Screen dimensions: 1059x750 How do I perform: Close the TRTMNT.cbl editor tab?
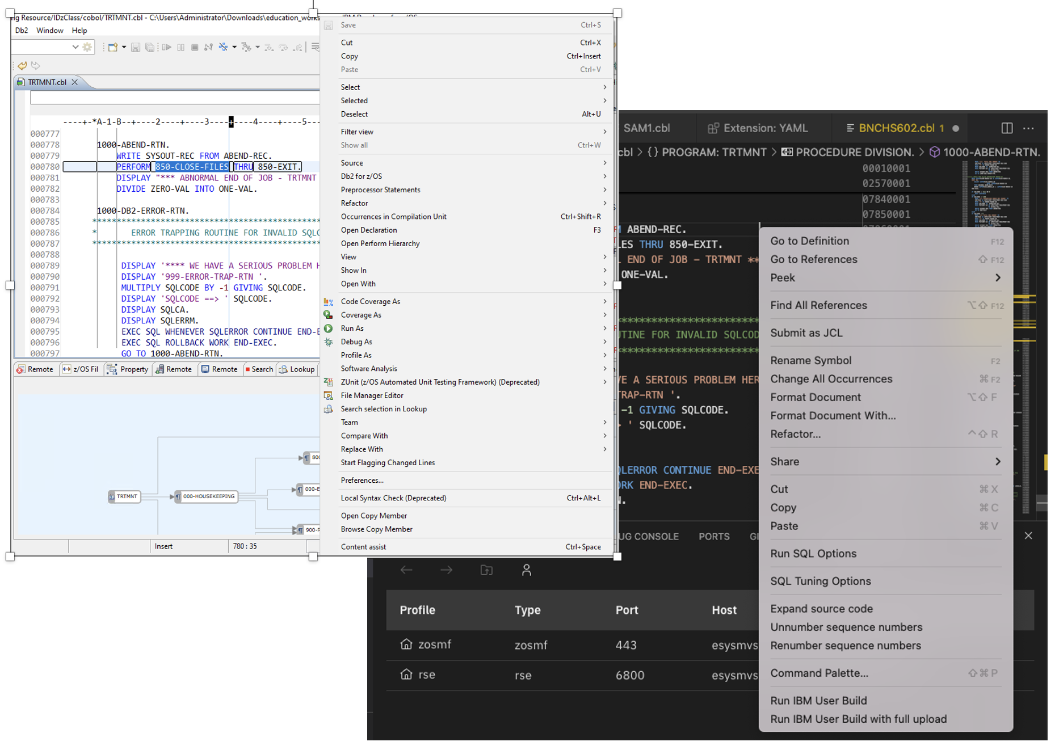click(x=74, y=82)
